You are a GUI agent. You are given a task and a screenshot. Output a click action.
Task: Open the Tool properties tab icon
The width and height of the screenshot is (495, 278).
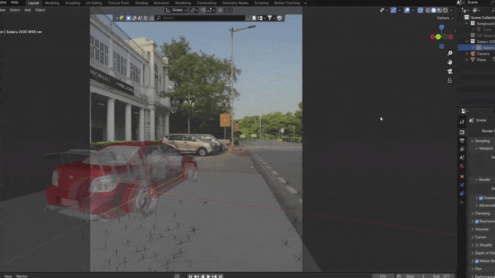pyautogui.click(x=462, y=122)
